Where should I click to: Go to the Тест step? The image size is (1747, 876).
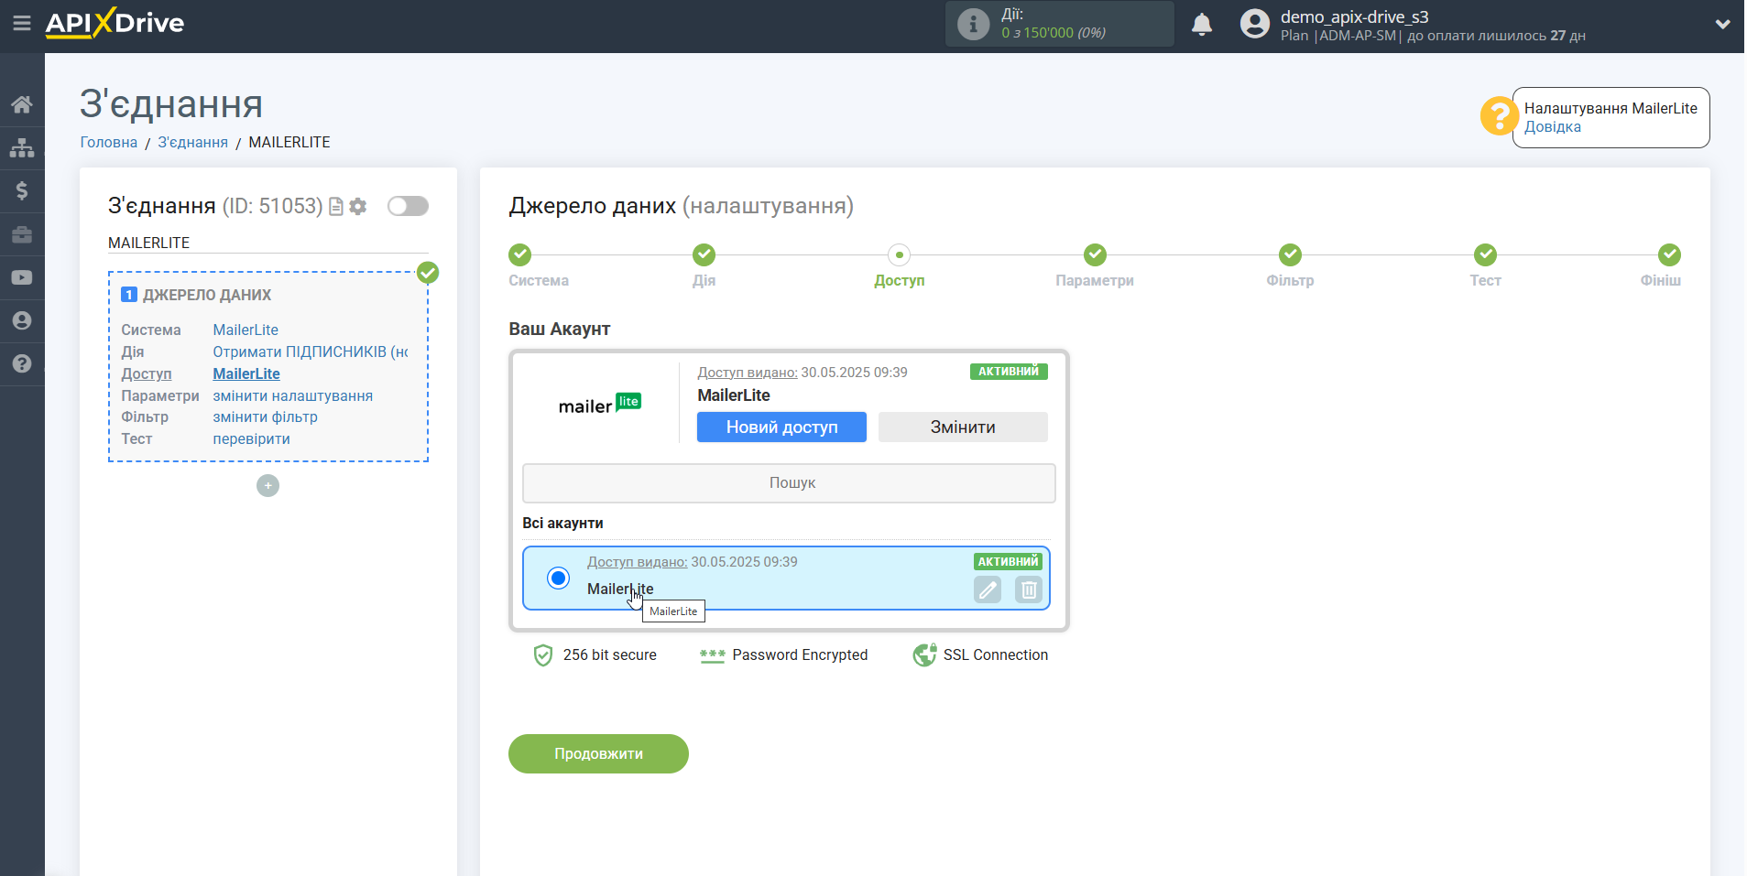coord(1485,254)
